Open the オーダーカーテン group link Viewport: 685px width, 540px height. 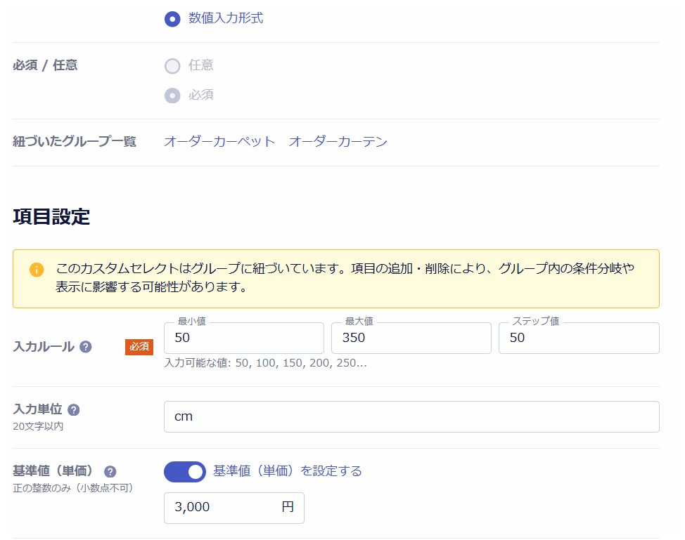pyautogui.click(x=338, y=142)
